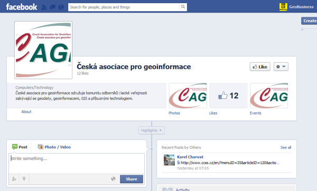Open the Photos thumbnail
Viewport: 317px width, 191px height.
[x=188, y=96]
